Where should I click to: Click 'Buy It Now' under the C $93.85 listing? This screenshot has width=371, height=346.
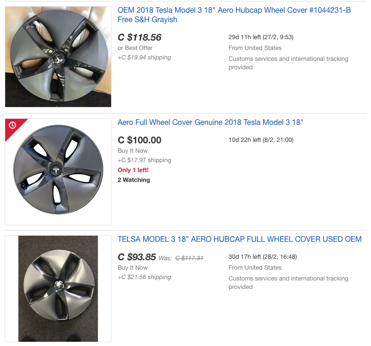click(132, 268)
